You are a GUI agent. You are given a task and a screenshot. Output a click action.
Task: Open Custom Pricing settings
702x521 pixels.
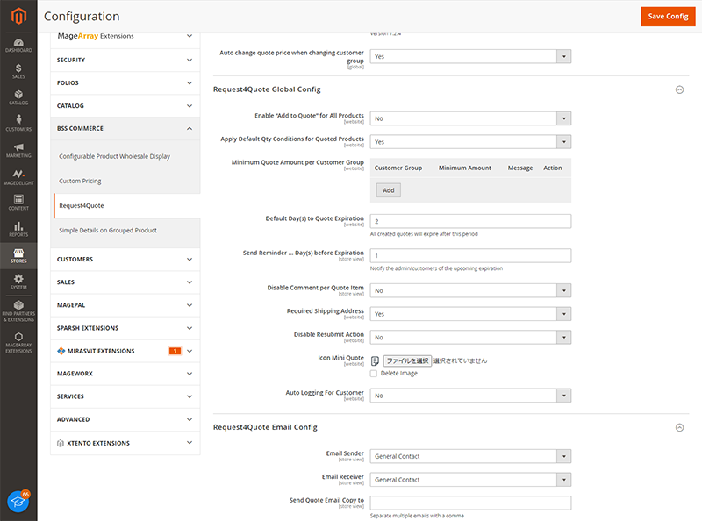click(80, 181)
